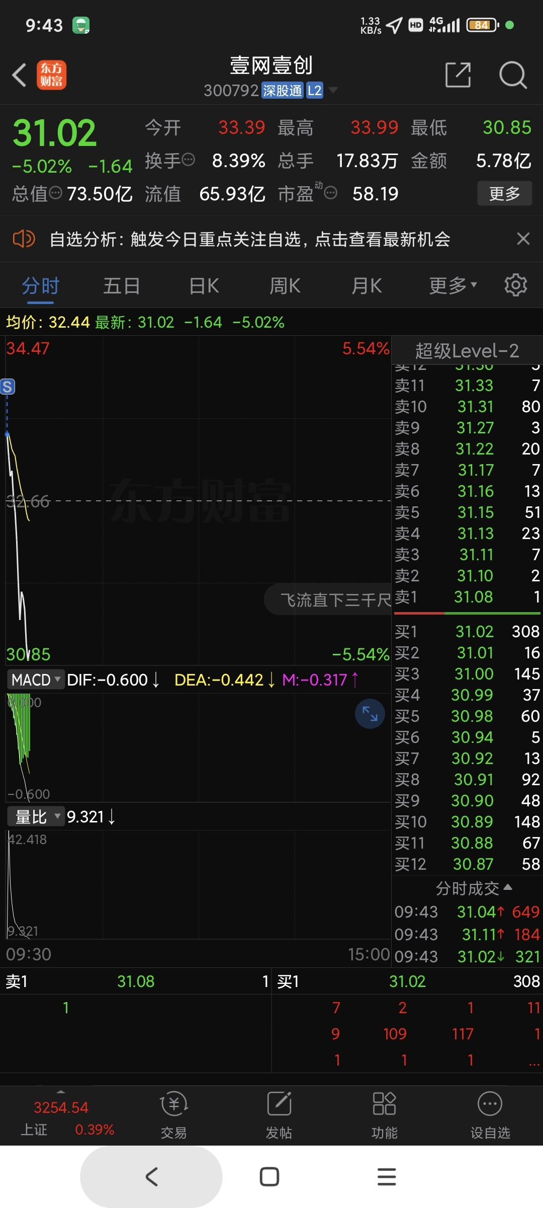Tap the 市盈 info icon

click(x=330, y=193)
